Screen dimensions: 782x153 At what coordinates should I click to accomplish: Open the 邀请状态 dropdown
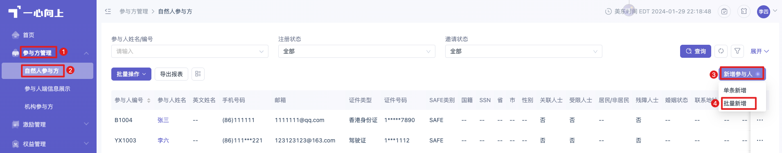pyautogui.click(x=523, y=51)
